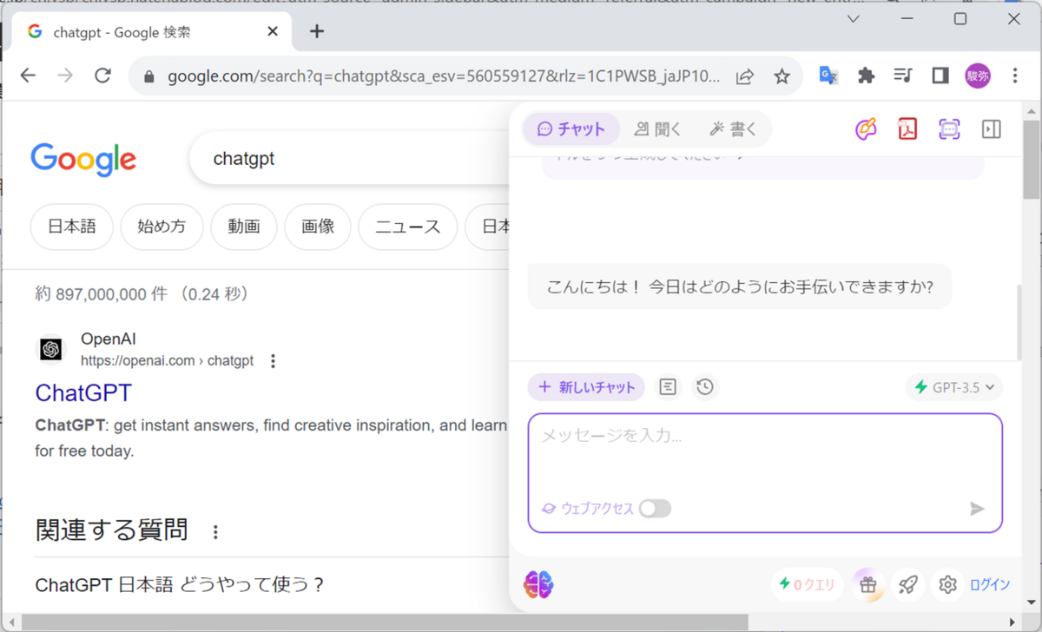The height and width of the screenshot is (632, 1042).
Task: Toggle the browser side panel
Action: tap(940, 76)
